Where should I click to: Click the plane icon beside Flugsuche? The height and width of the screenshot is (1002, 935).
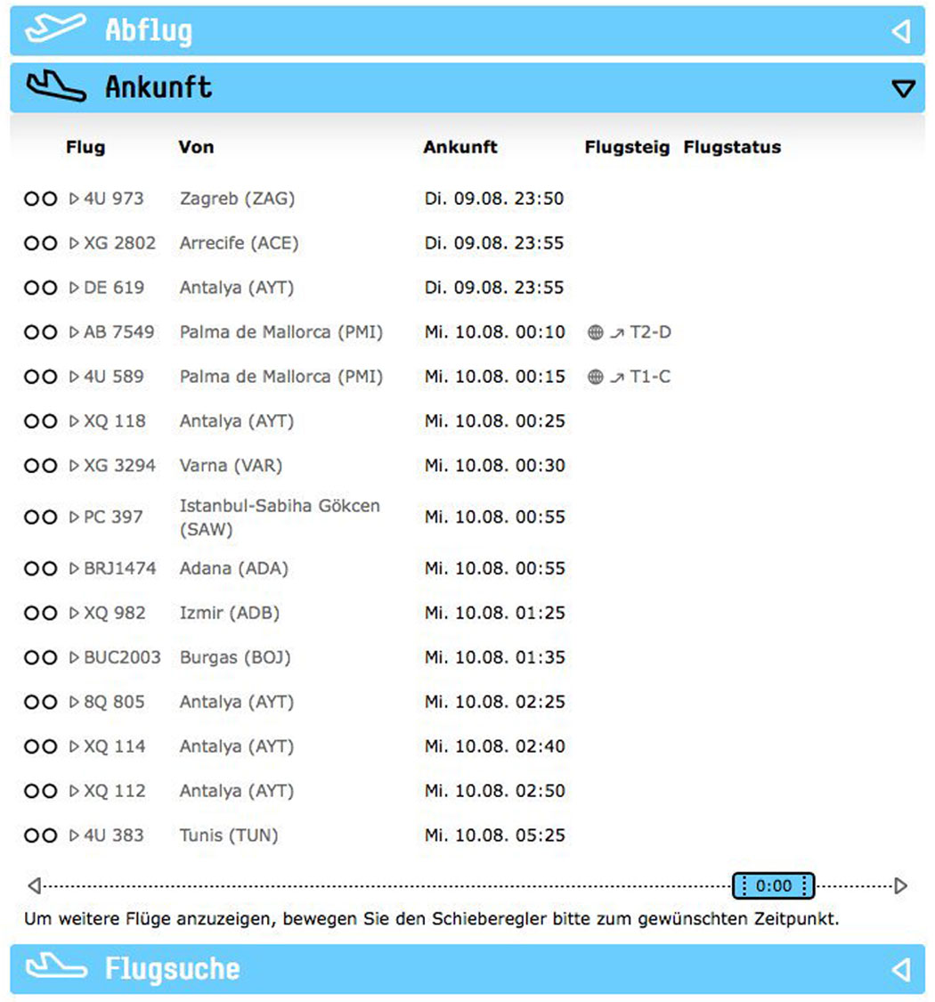pos(56,967)
